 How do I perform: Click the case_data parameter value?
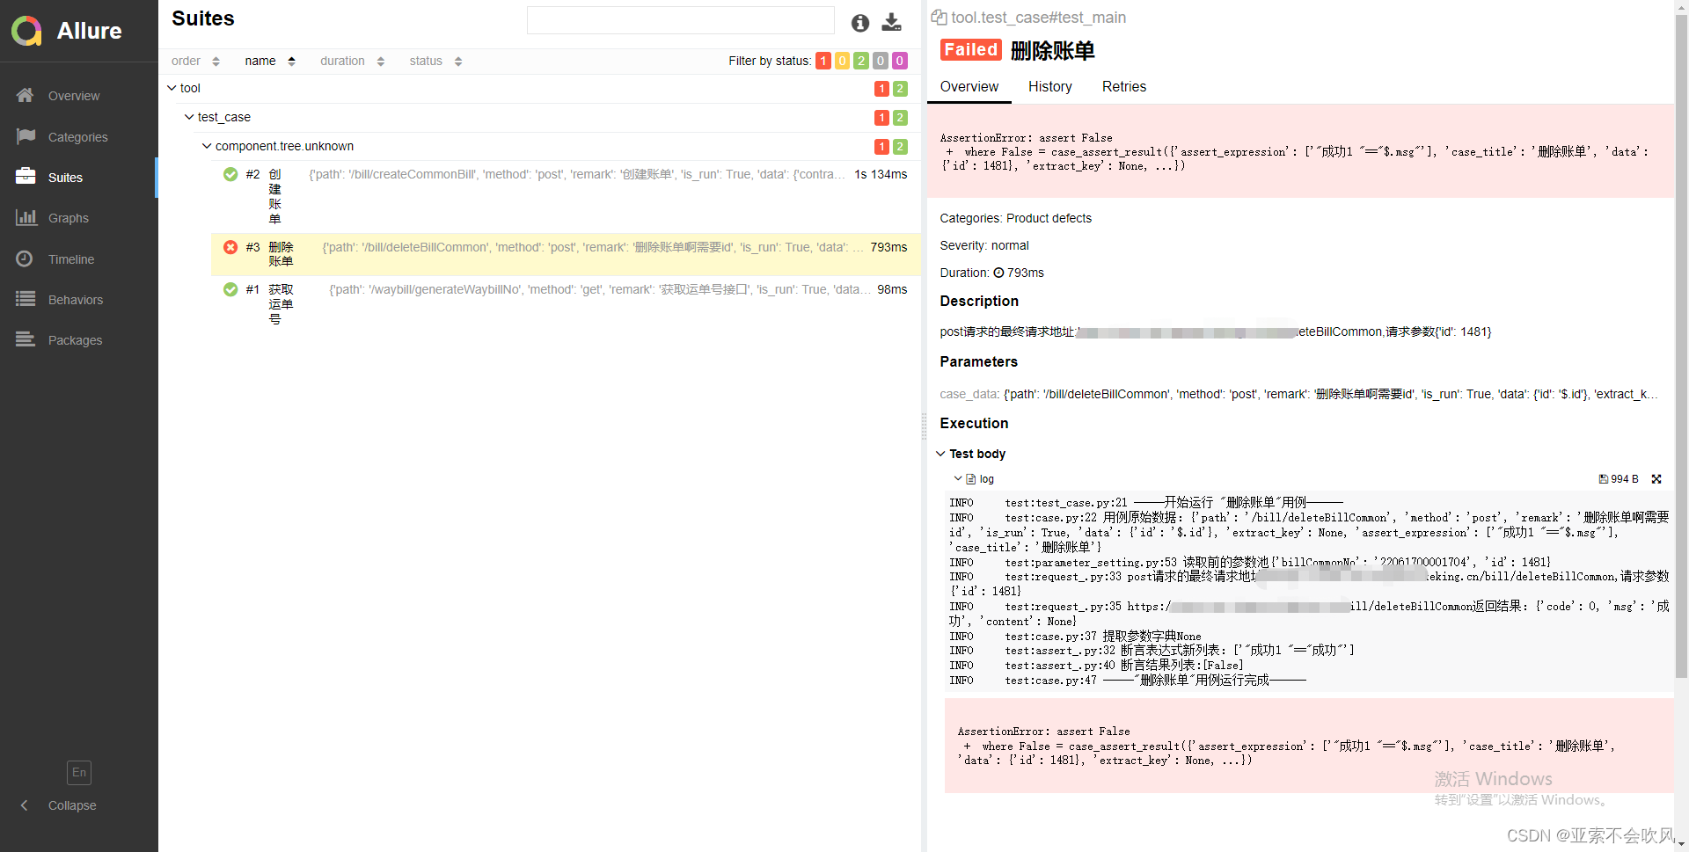[1331, 394]
